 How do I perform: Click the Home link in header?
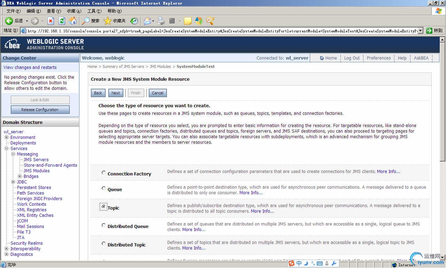(328, 58)
